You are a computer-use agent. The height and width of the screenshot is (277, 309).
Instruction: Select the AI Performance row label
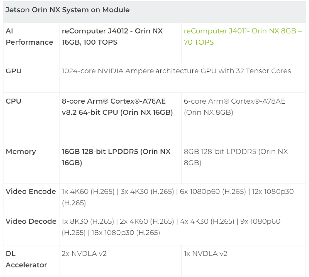[29, 37]
